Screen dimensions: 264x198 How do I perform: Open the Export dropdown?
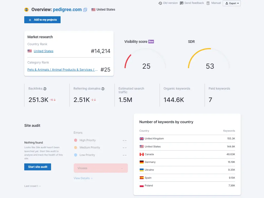(232, 3)
